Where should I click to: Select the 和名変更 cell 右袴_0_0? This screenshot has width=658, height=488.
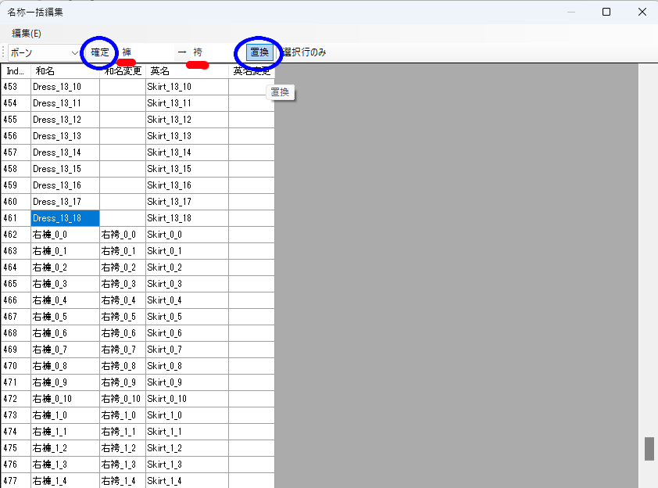[123, 235]
